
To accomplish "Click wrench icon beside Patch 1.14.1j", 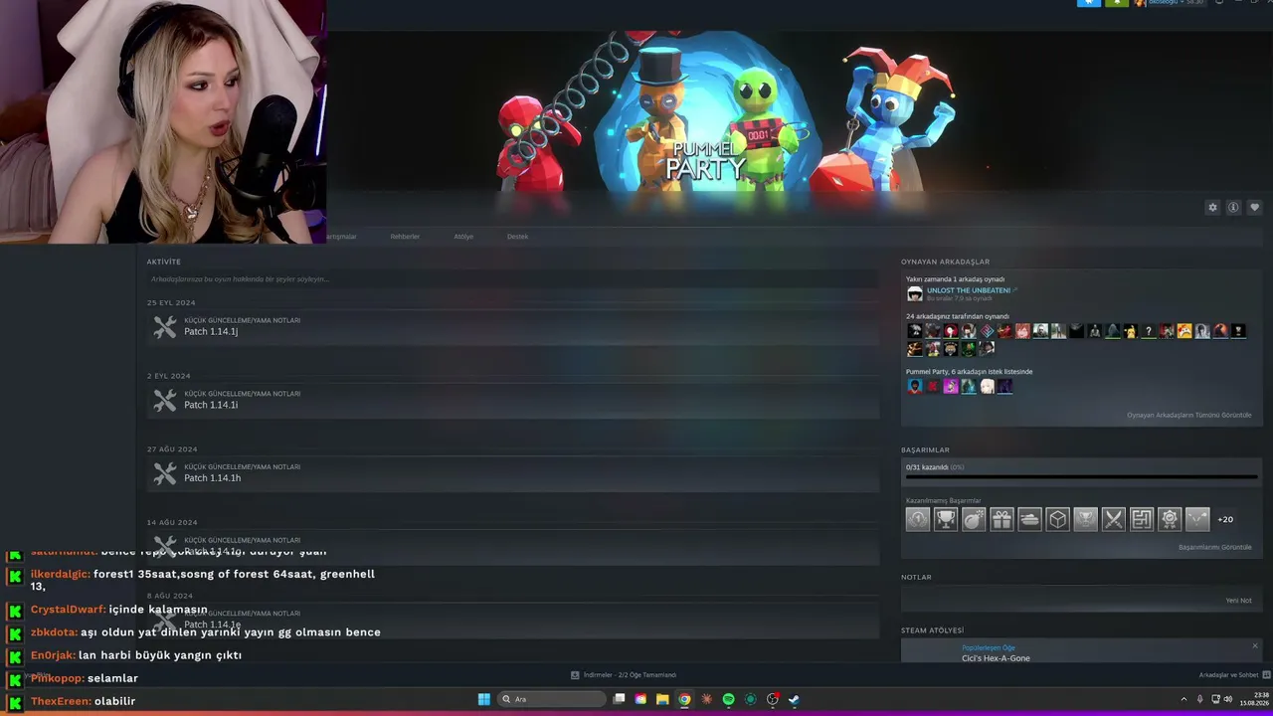I will [x=165, y=326].
